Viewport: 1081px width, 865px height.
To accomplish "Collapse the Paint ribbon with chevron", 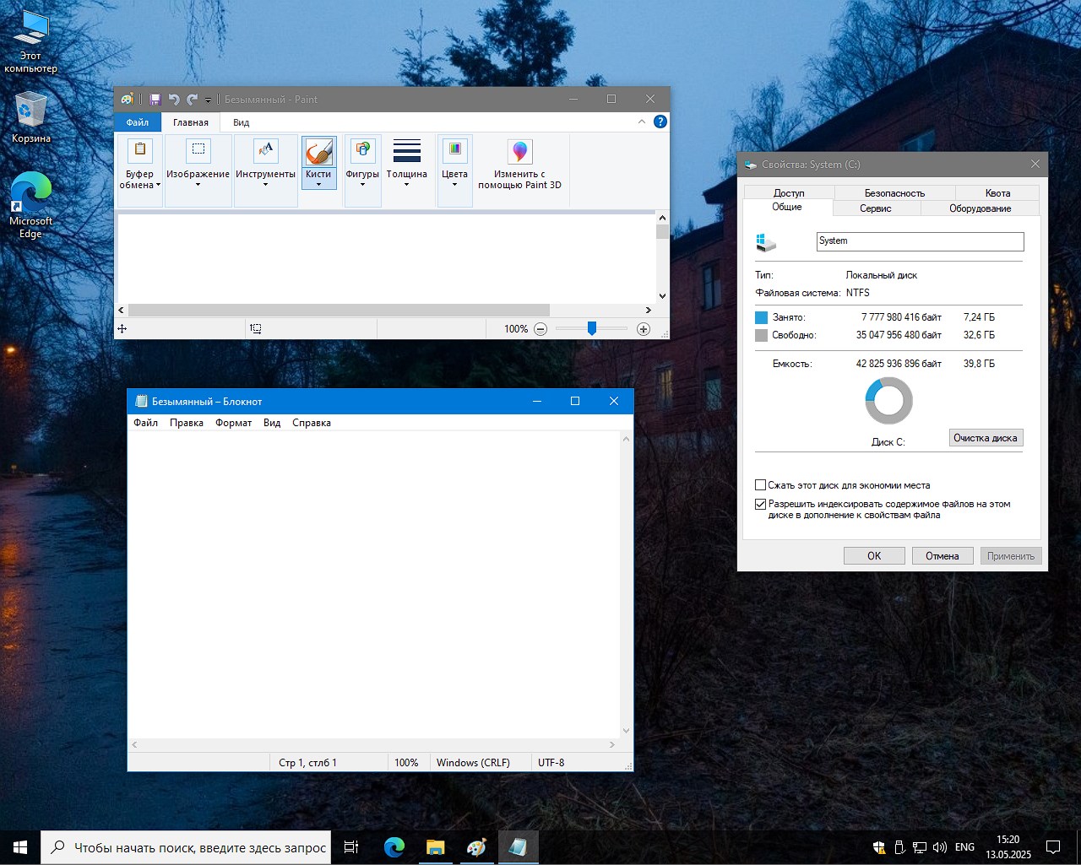I will [642, 122].
